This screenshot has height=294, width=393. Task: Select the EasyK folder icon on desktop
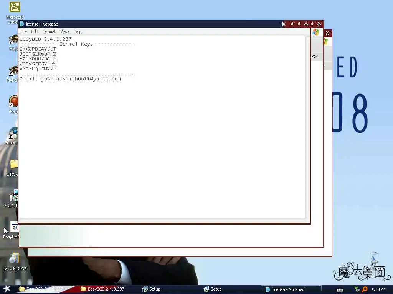pyautogui.click(x=13, y=168)
